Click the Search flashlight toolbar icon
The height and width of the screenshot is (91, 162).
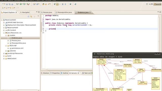(x=49, y=4)
